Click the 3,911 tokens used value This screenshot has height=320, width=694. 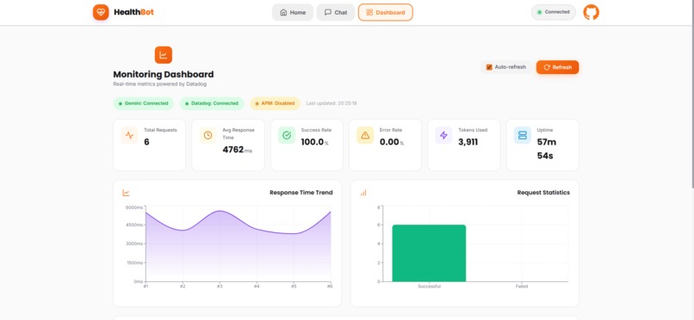point(468,142)
